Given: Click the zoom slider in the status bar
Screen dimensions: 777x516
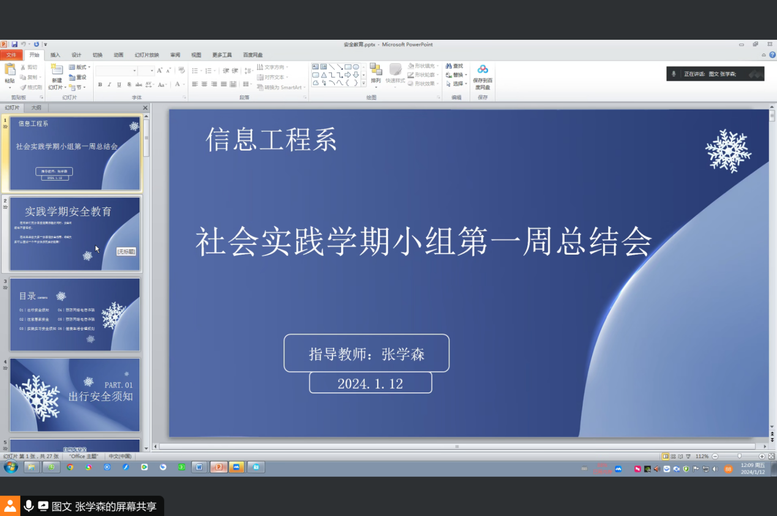Looking at the screenshot, I should [x=740, y=456].
